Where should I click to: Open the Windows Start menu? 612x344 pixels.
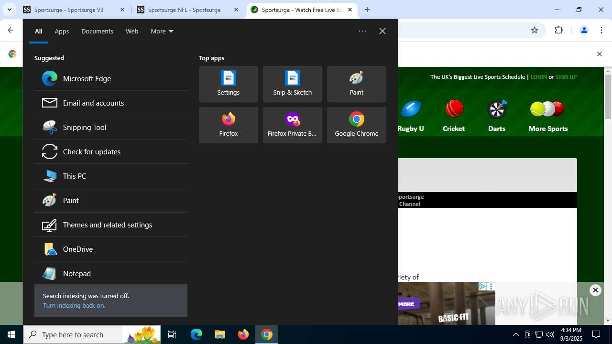[x=11, y=334]
